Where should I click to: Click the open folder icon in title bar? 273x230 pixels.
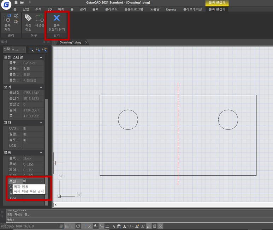(x=22, y=3)
